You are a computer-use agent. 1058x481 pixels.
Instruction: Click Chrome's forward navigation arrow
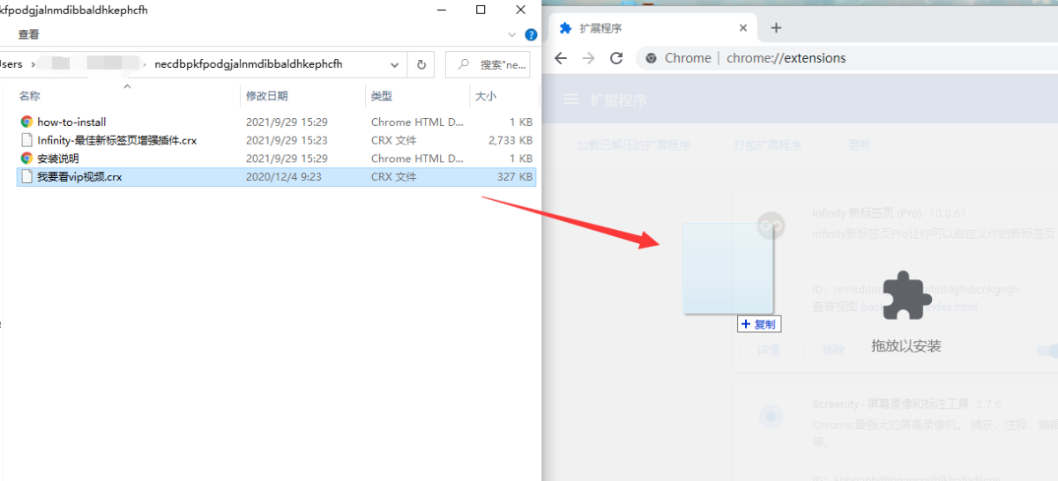click(x=588, y=58)
